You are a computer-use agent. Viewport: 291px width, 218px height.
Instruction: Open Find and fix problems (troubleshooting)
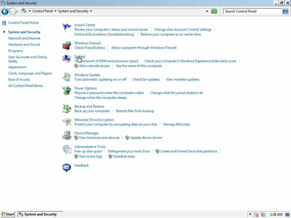click(x=104, y=34)
